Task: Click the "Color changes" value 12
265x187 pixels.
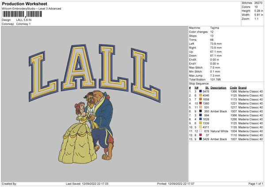Action: point(212,32)
